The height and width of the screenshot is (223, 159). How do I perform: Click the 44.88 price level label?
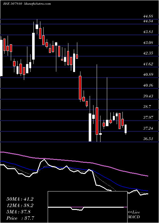[148, 16]
